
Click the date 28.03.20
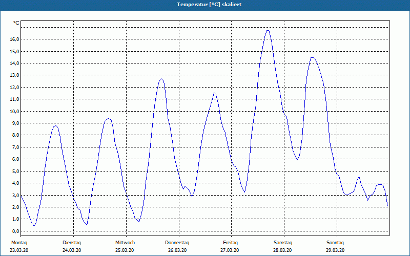(x=282, y=250)
